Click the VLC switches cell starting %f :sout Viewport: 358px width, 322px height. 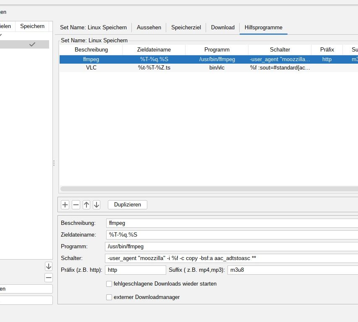280,68
